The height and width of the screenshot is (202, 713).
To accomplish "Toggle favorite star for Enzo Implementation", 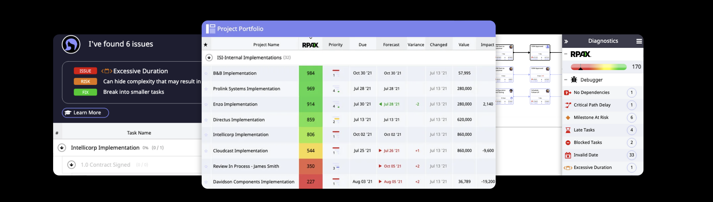I will (206, 104).
